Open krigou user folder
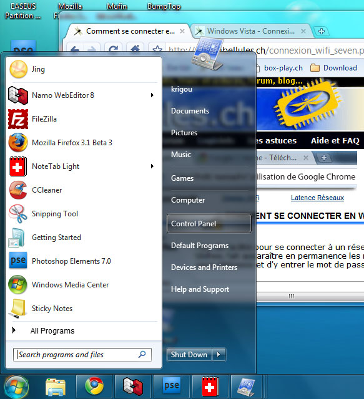The image size is (364, 399). tap(182, 89)
